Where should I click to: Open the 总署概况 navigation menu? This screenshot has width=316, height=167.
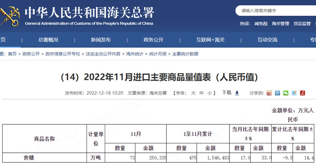pos(48,40)
